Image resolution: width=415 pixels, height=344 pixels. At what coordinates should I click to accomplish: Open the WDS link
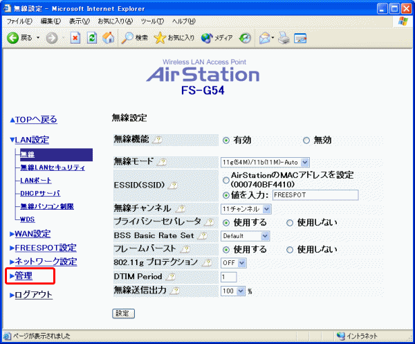point(27,219)
